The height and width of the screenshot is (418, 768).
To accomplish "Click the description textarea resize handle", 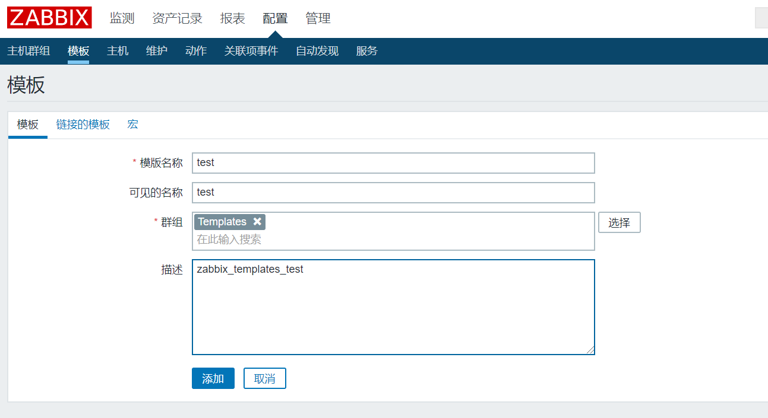I will pyautogui.click(x=590, y=350).
